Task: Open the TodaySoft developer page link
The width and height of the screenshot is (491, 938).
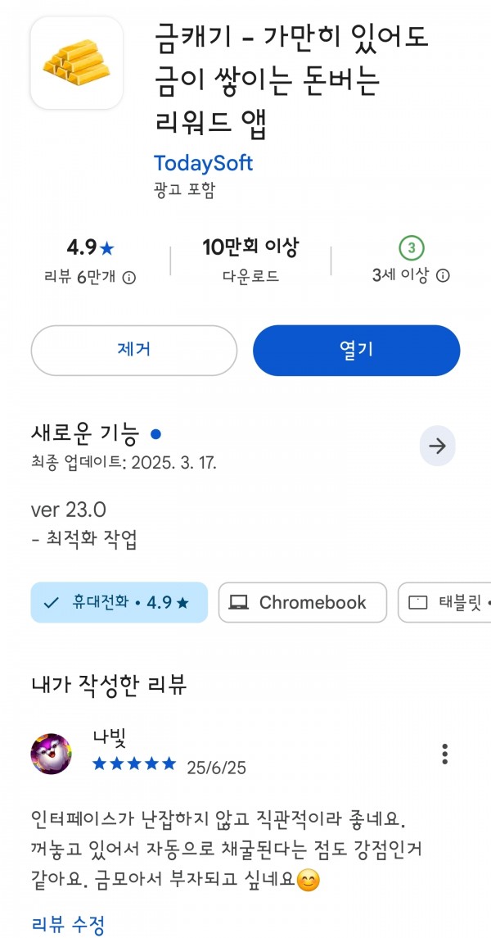Action: pos(203,163)
